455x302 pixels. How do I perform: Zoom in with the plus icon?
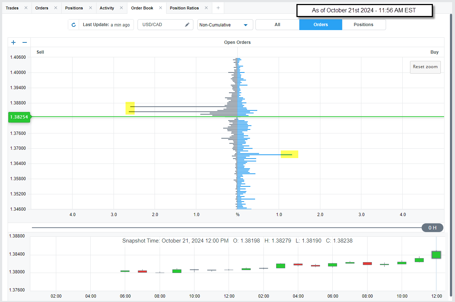pyautogui.click(x=13, y=42)
